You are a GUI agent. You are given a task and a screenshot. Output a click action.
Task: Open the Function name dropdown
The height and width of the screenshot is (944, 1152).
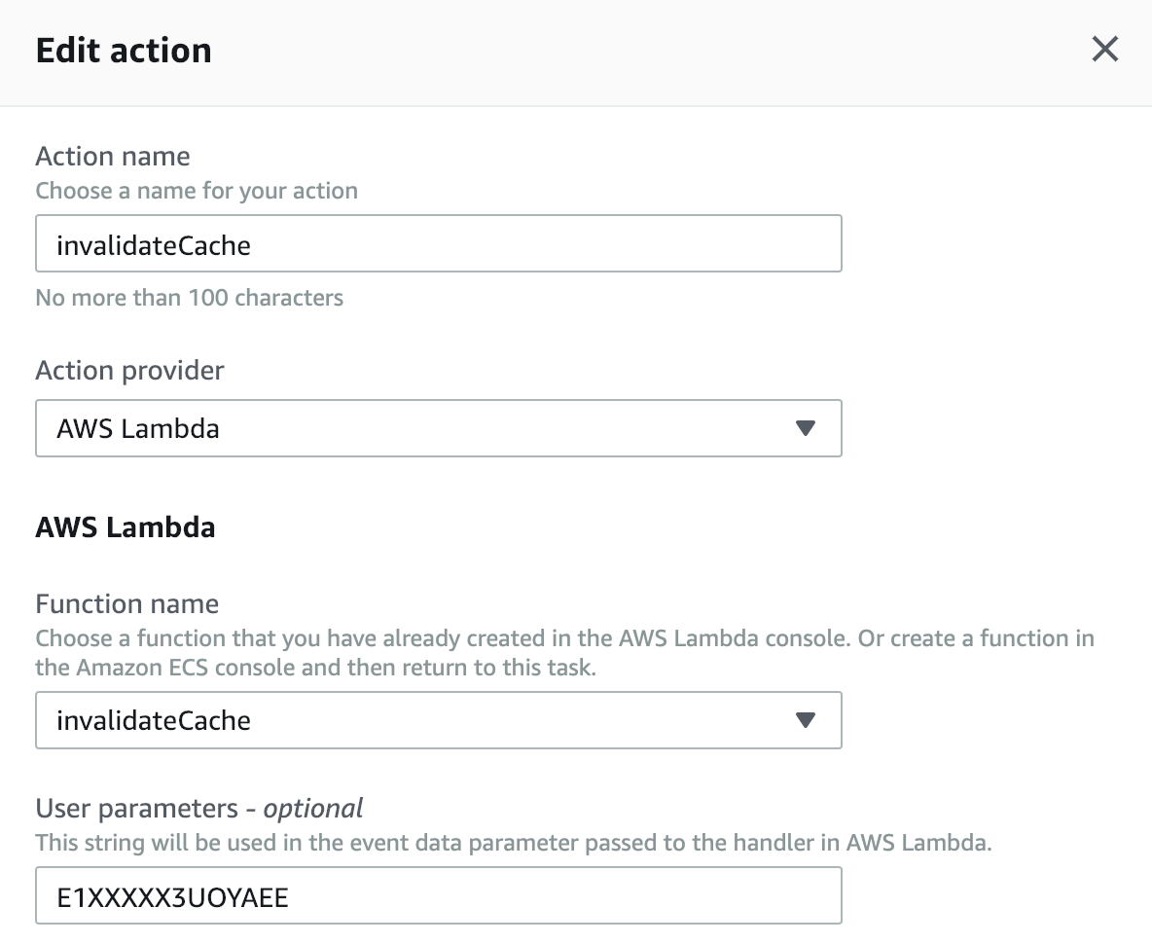438,720
